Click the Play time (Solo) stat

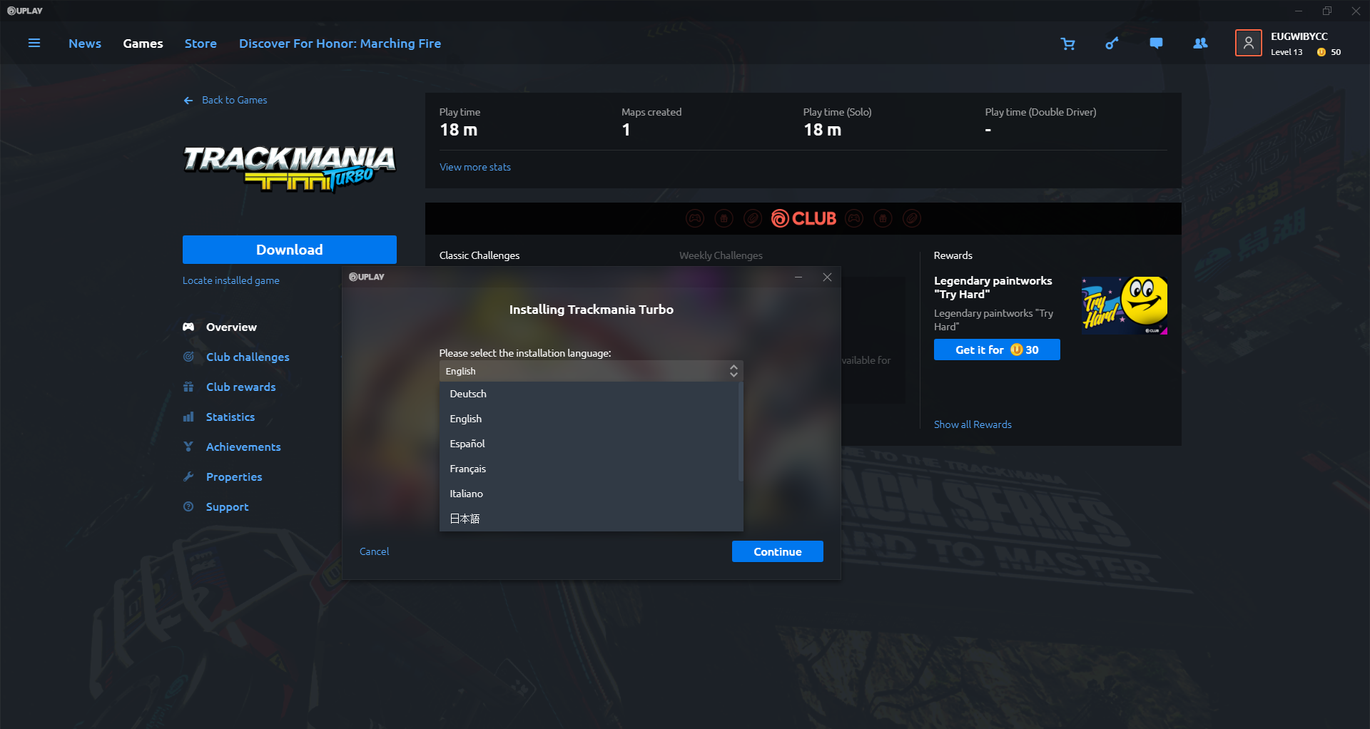(837, 121)
